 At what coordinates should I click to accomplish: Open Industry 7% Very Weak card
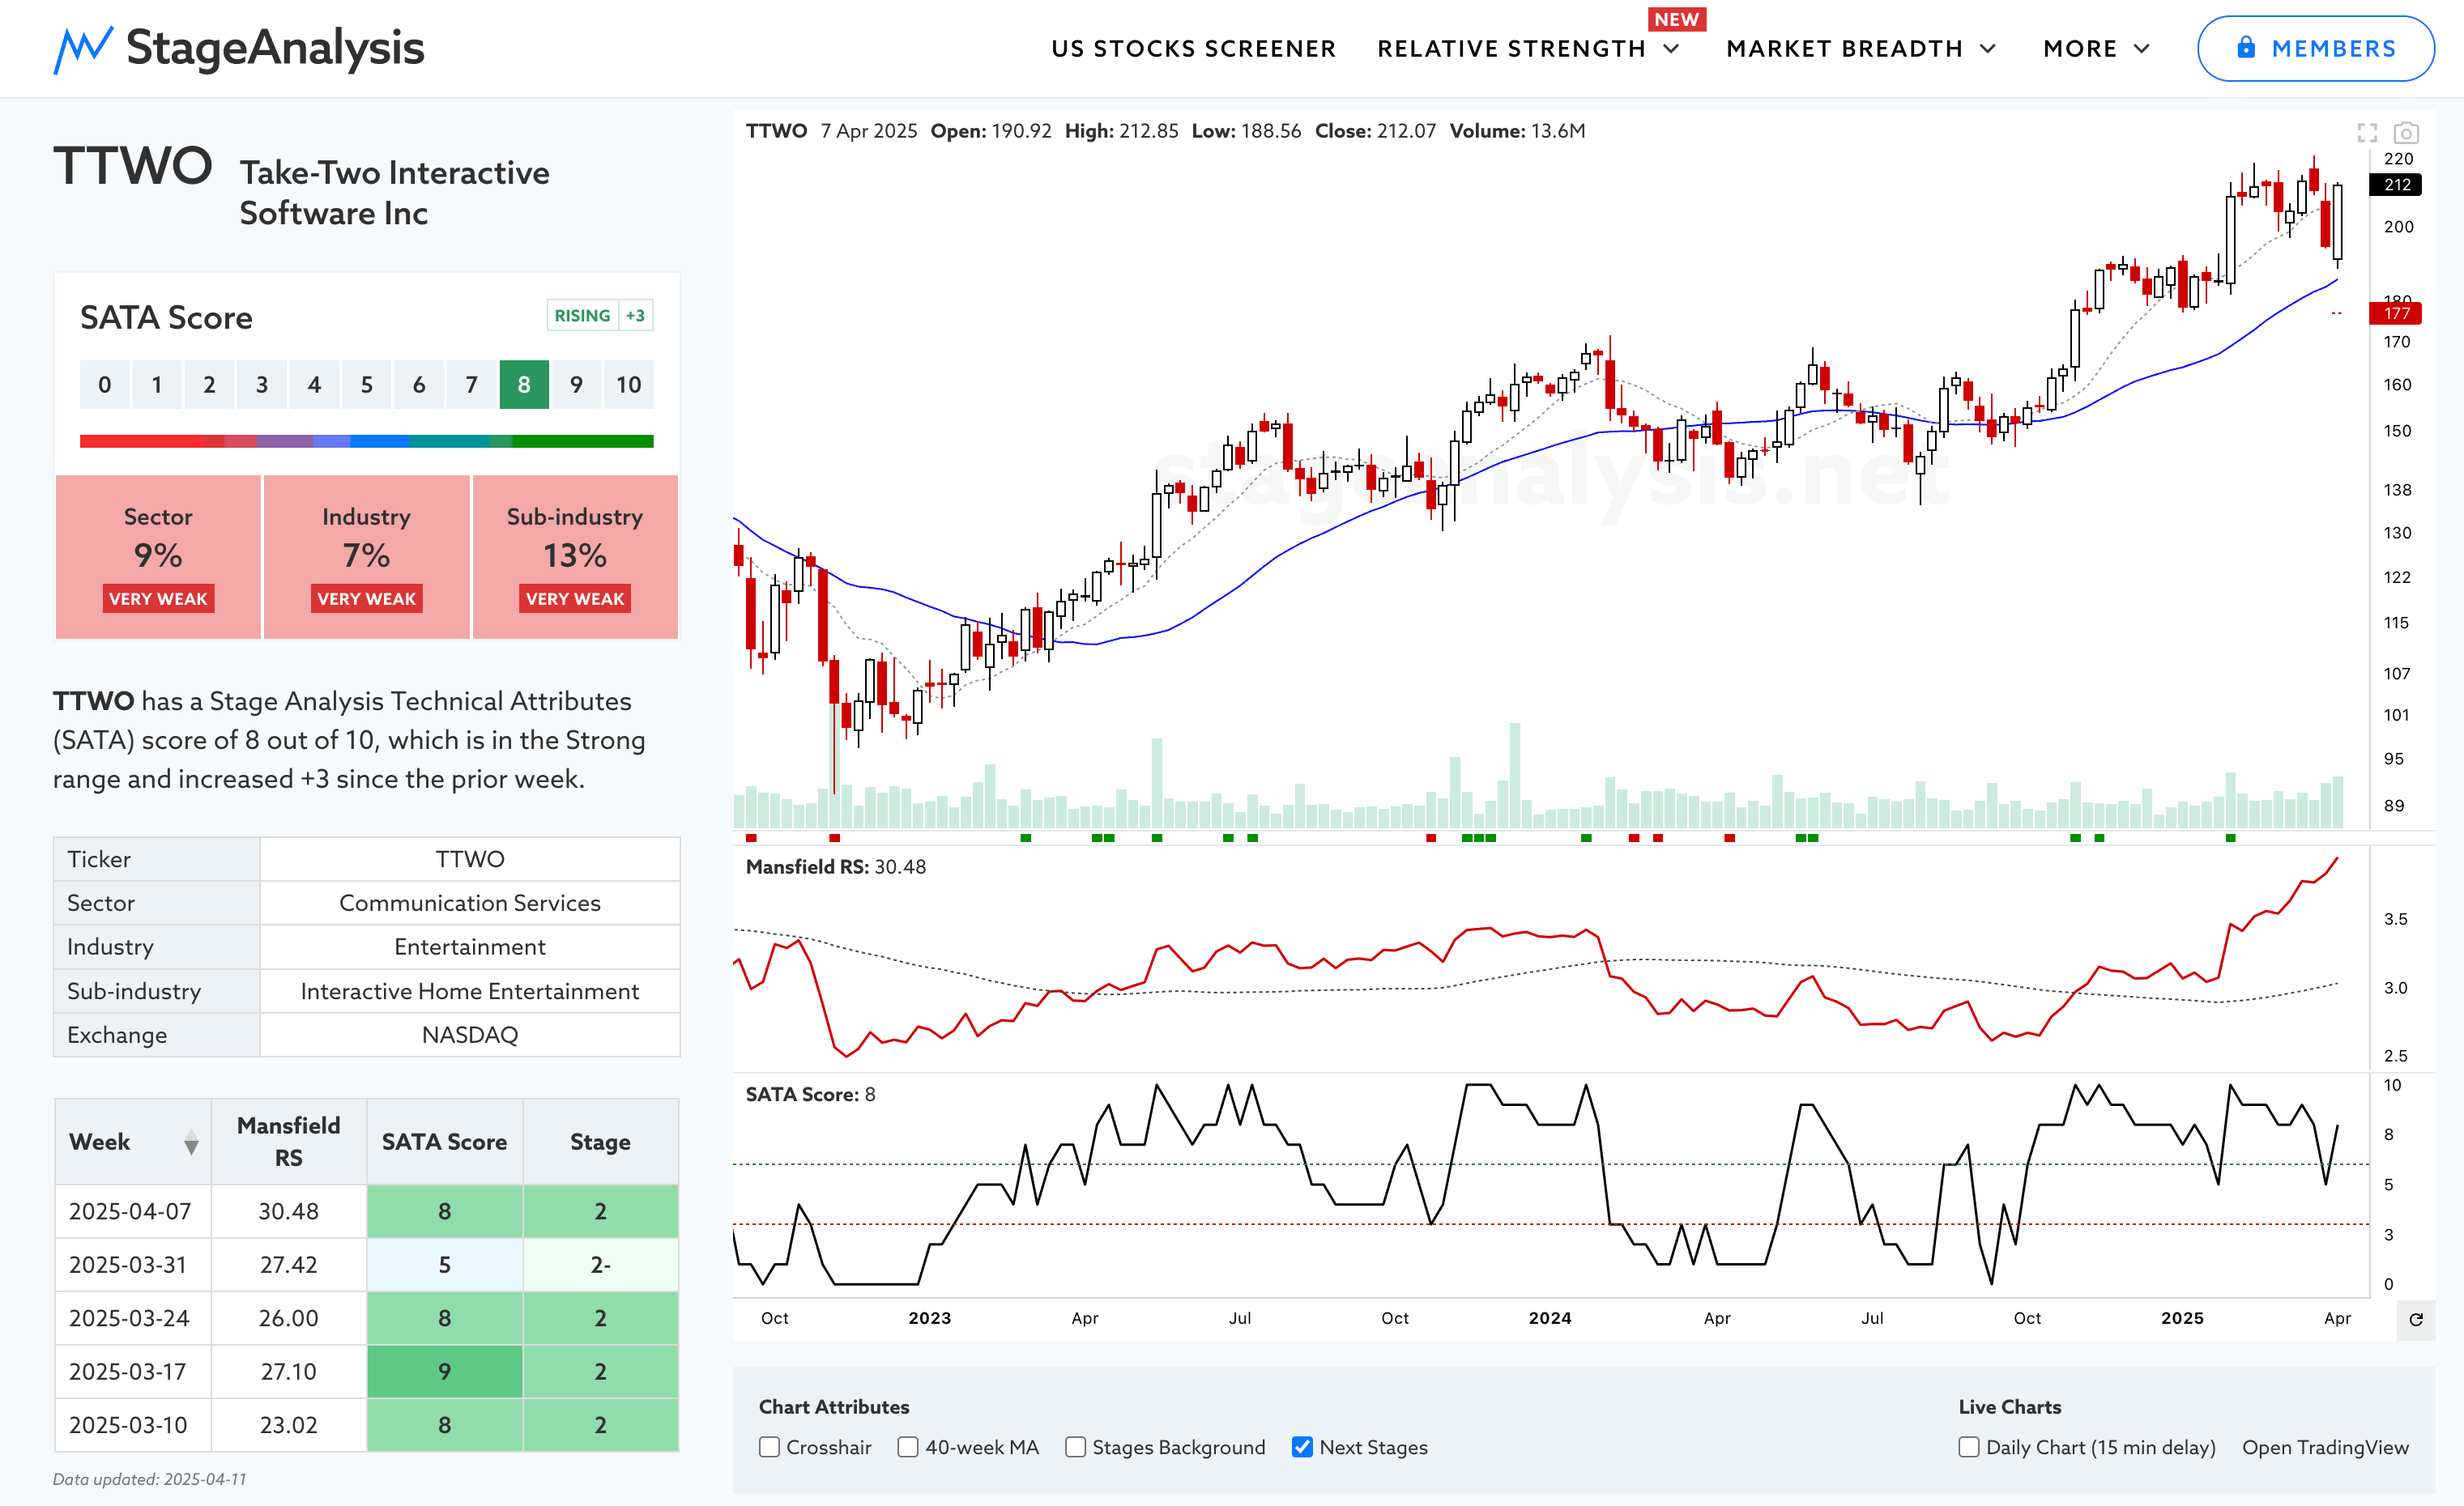pyautogui.click(x=366, y=556)
